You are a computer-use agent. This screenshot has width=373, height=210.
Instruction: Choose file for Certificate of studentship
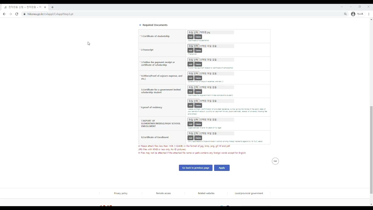[x=193, y=32]
